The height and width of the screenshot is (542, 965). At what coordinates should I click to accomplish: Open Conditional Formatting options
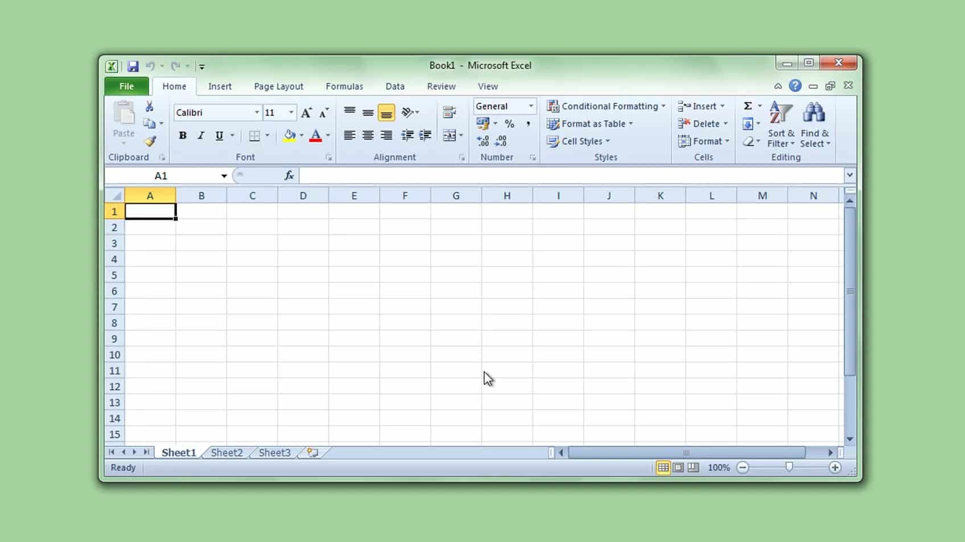tap(605, 106)
